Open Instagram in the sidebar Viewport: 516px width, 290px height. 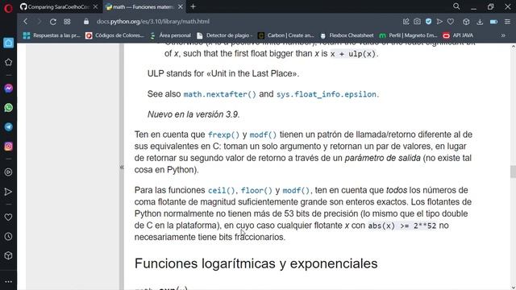(x=9, y=147)
